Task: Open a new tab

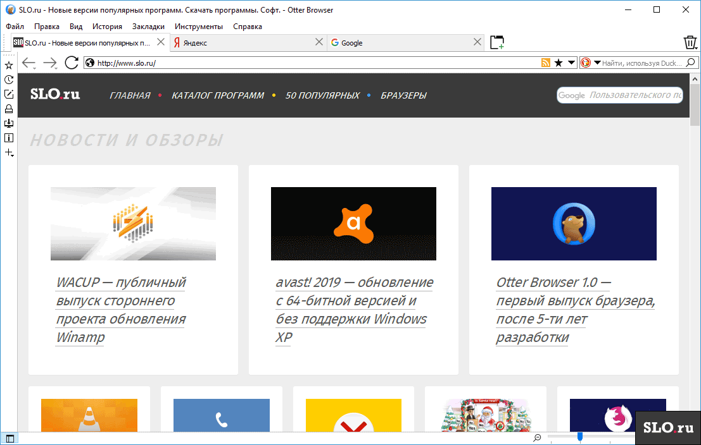Action: tap(497, 42)
